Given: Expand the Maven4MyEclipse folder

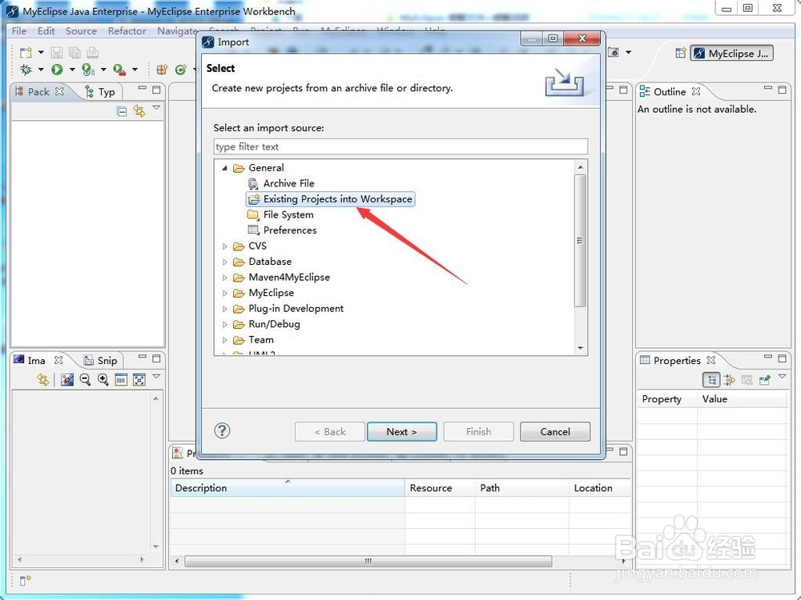Looking at the screenshot, I should [224, 278].
